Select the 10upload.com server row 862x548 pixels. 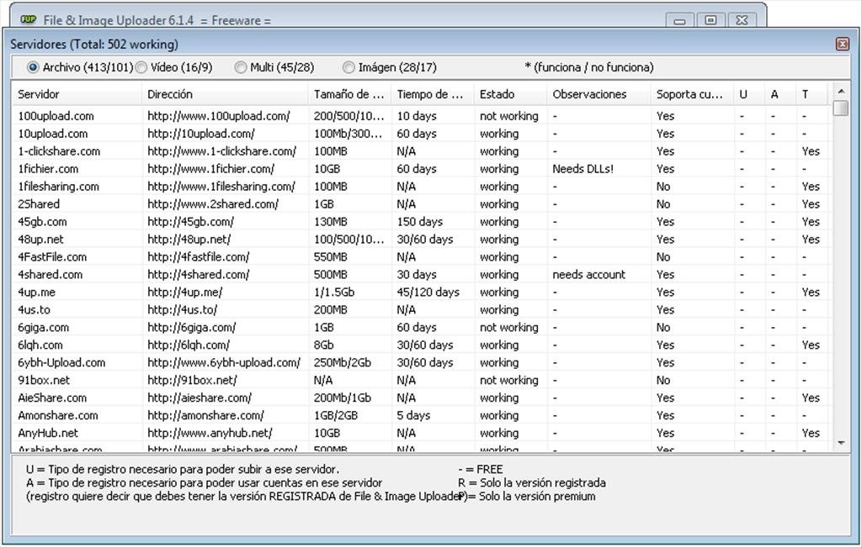421,134
